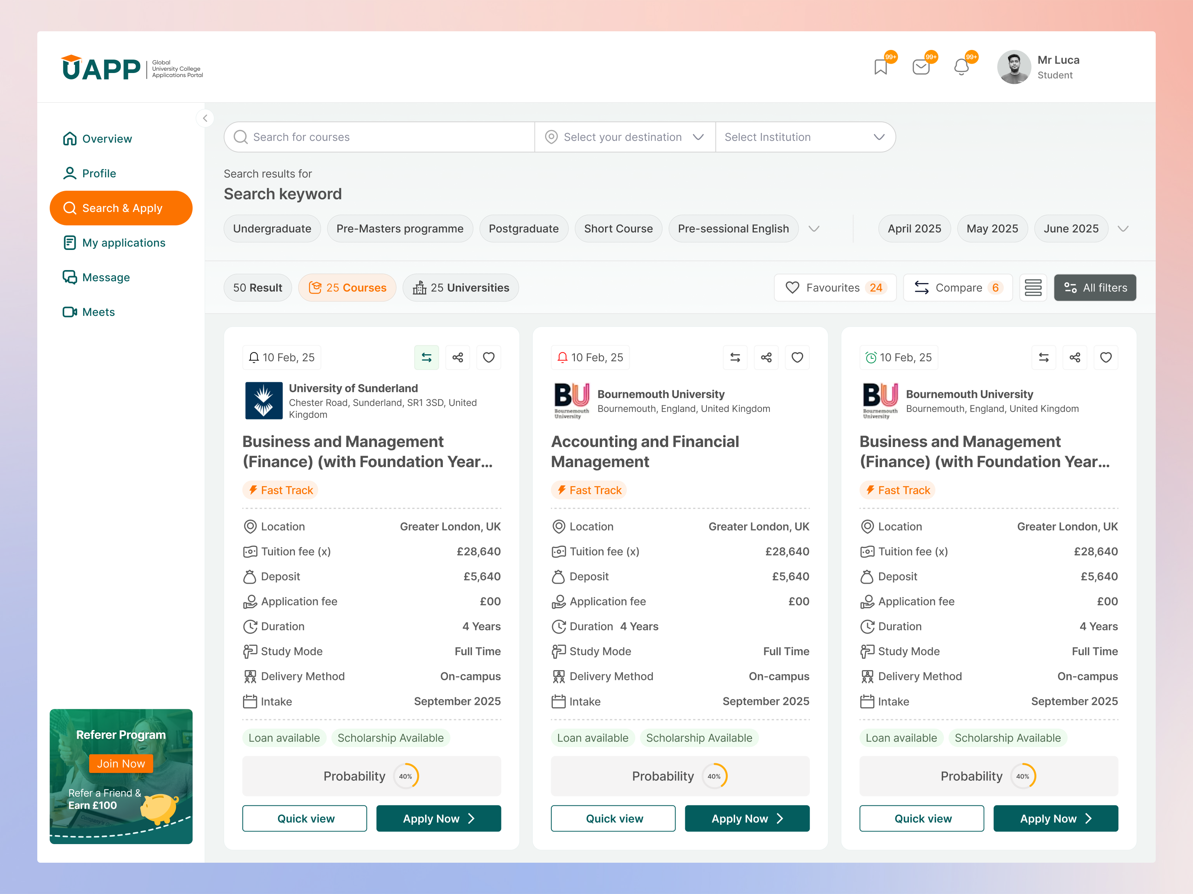Viewport: 1193px width, 894px height.
Task: Toggle the Short Course chip
Action: click(618, 228)
